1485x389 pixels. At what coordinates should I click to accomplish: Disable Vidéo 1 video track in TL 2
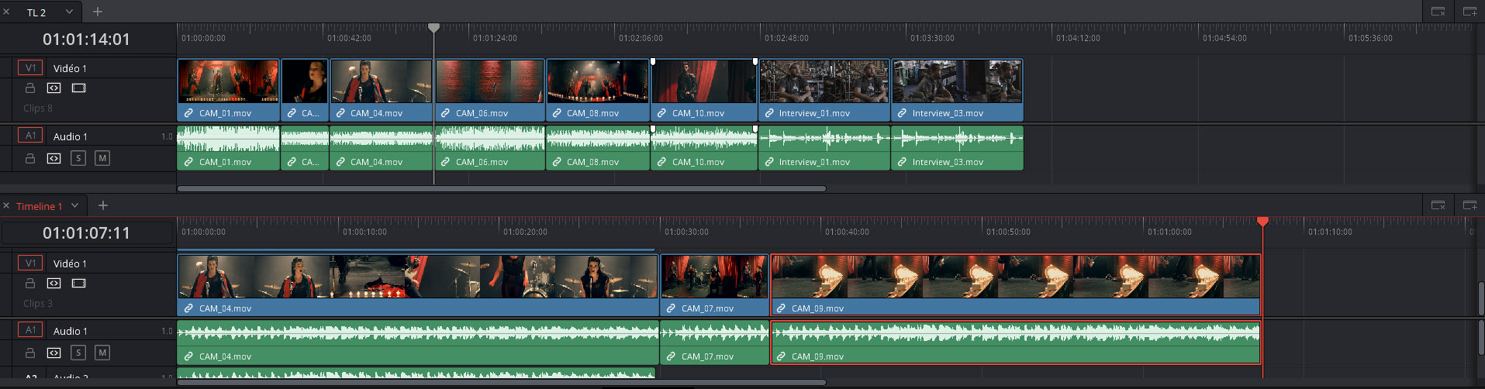[78, 88]
